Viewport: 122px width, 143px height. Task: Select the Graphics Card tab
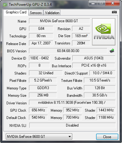[16, 12]
